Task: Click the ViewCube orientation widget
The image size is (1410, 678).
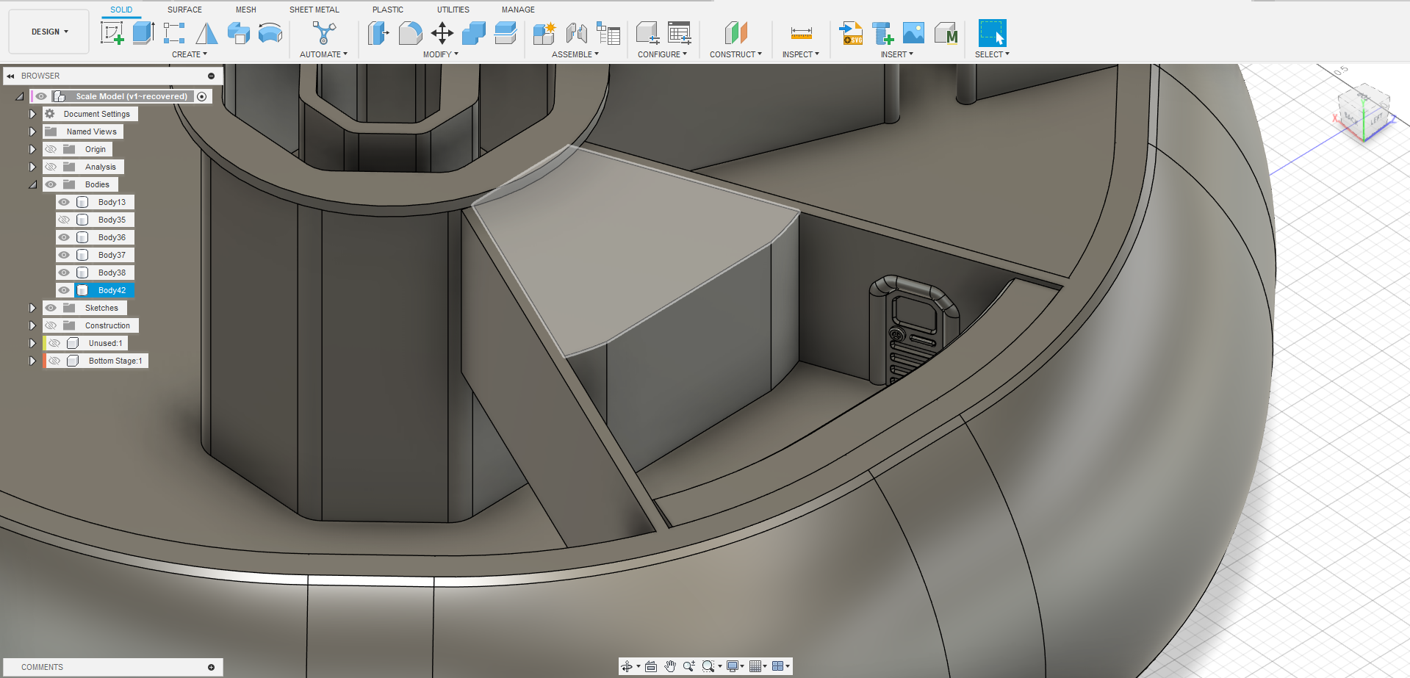Action: [1364, 112]
